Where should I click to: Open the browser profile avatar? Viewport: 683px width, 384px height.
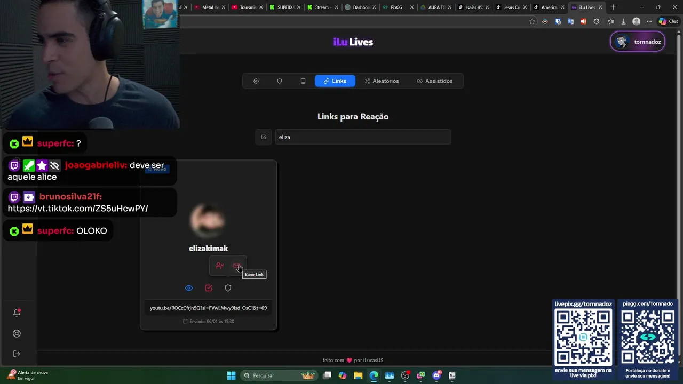click(x=636, y=21)
